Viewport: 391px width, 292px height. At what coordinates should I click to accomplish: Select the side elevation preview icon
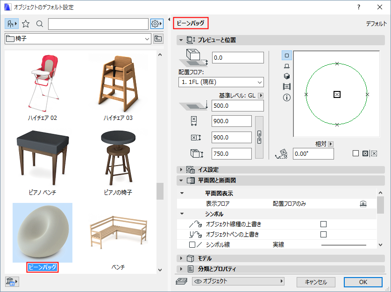tap(287, 66)
